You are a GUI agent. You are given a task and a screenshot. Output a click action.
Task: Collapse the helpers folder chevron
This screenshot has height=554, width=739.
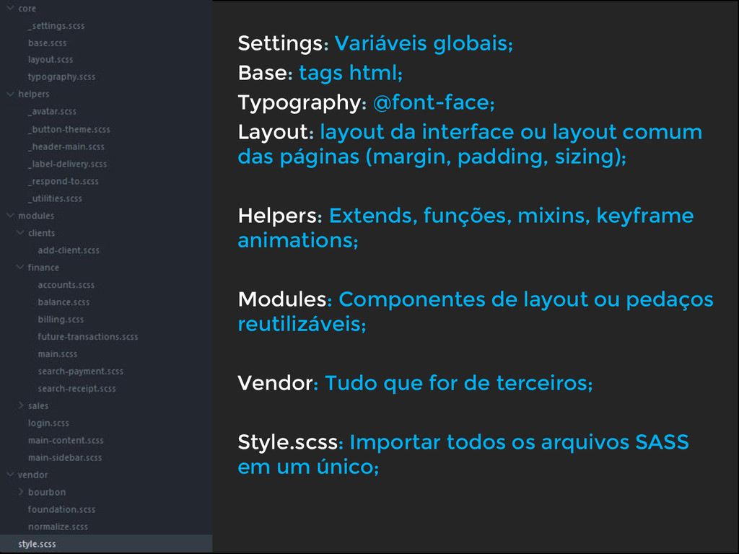coord(10,94)
